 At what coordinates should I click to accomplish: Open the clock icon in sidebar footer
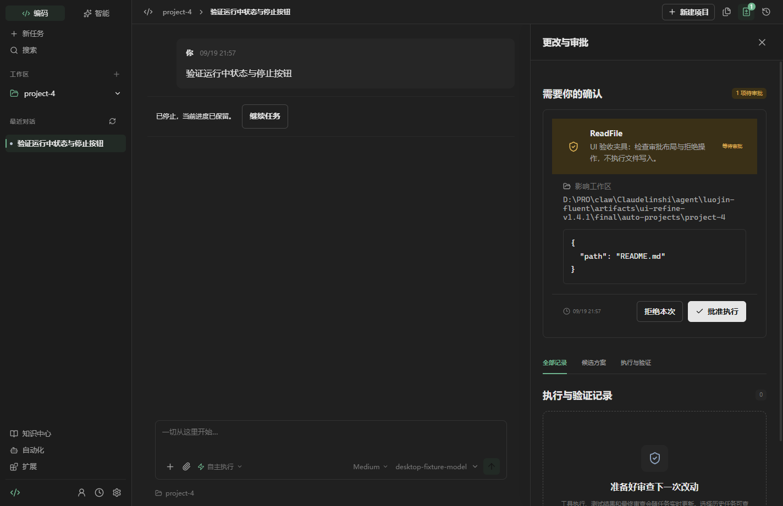coord(99,493)
